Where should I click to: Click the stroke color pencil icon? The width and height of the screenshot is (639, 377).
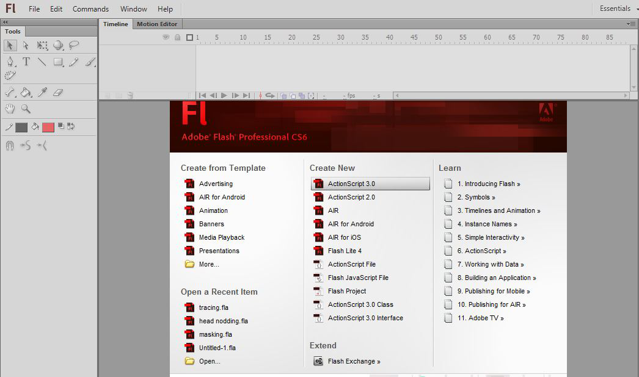pos(9,127)
